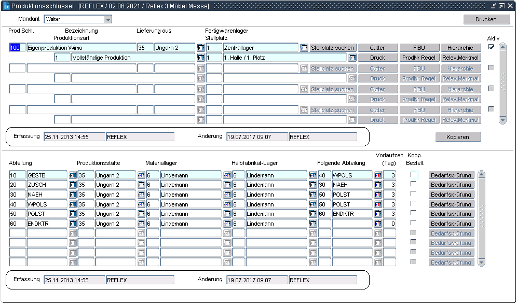Open lookup icon beside GESTB department
The height and width of the screenshot is (304, 517).
pyautogui.click(x=73, y=175)
